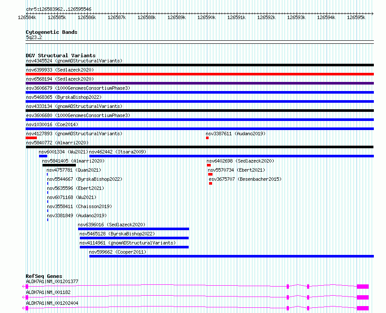The image size is (386, 313).
Task: Select the large last exon of NM_001202404
Action: (x=363, y=308)
